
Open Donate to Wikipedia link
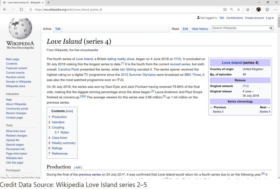click(19, 82)
